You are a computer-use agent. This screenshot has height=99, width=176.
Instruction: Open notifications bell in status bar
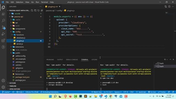coord(173,92)
